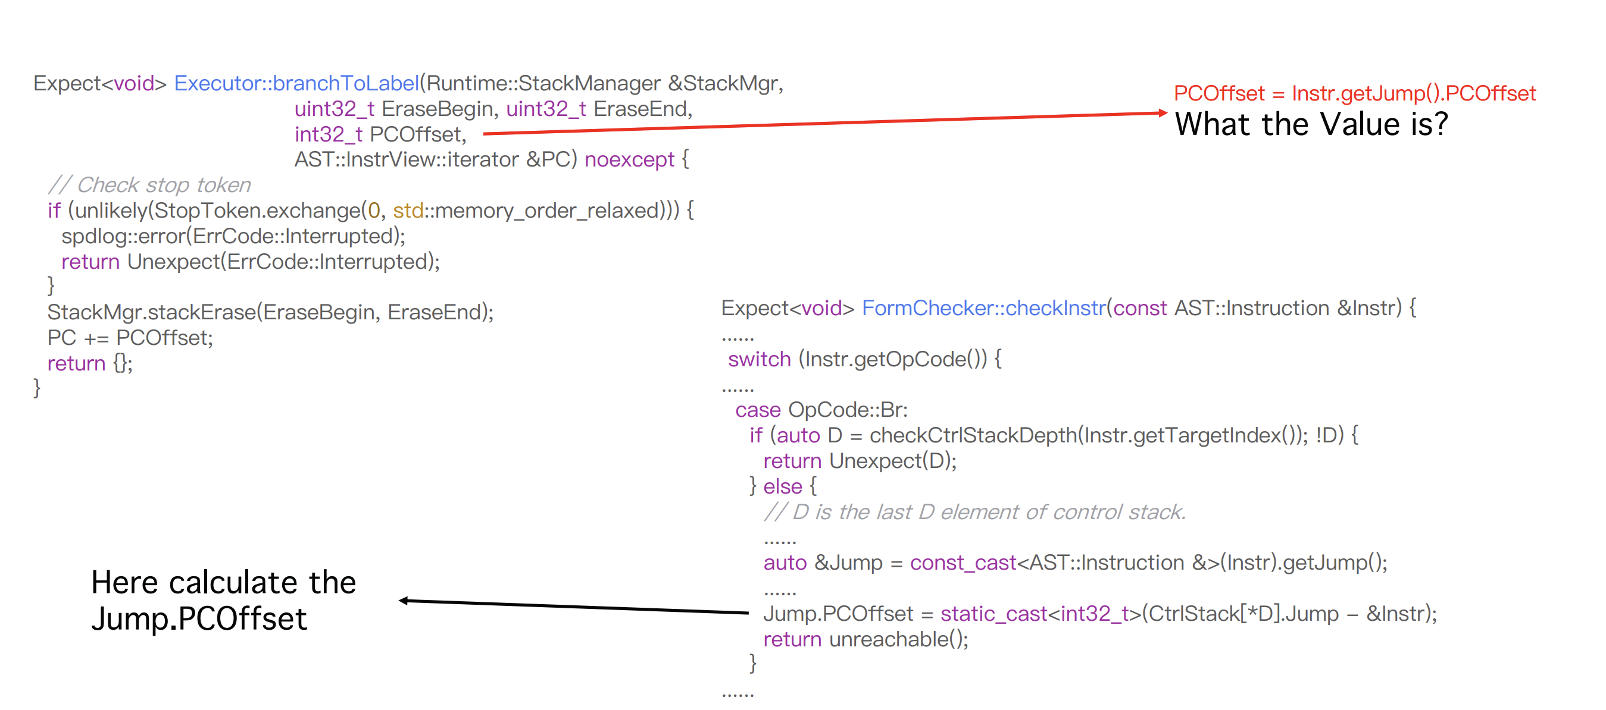Image resolution: width=1606 pixels, height=710 pixels.
Task: Click the 'if (unlikely(StopToken.exchange' line
Action: point(371,211)
